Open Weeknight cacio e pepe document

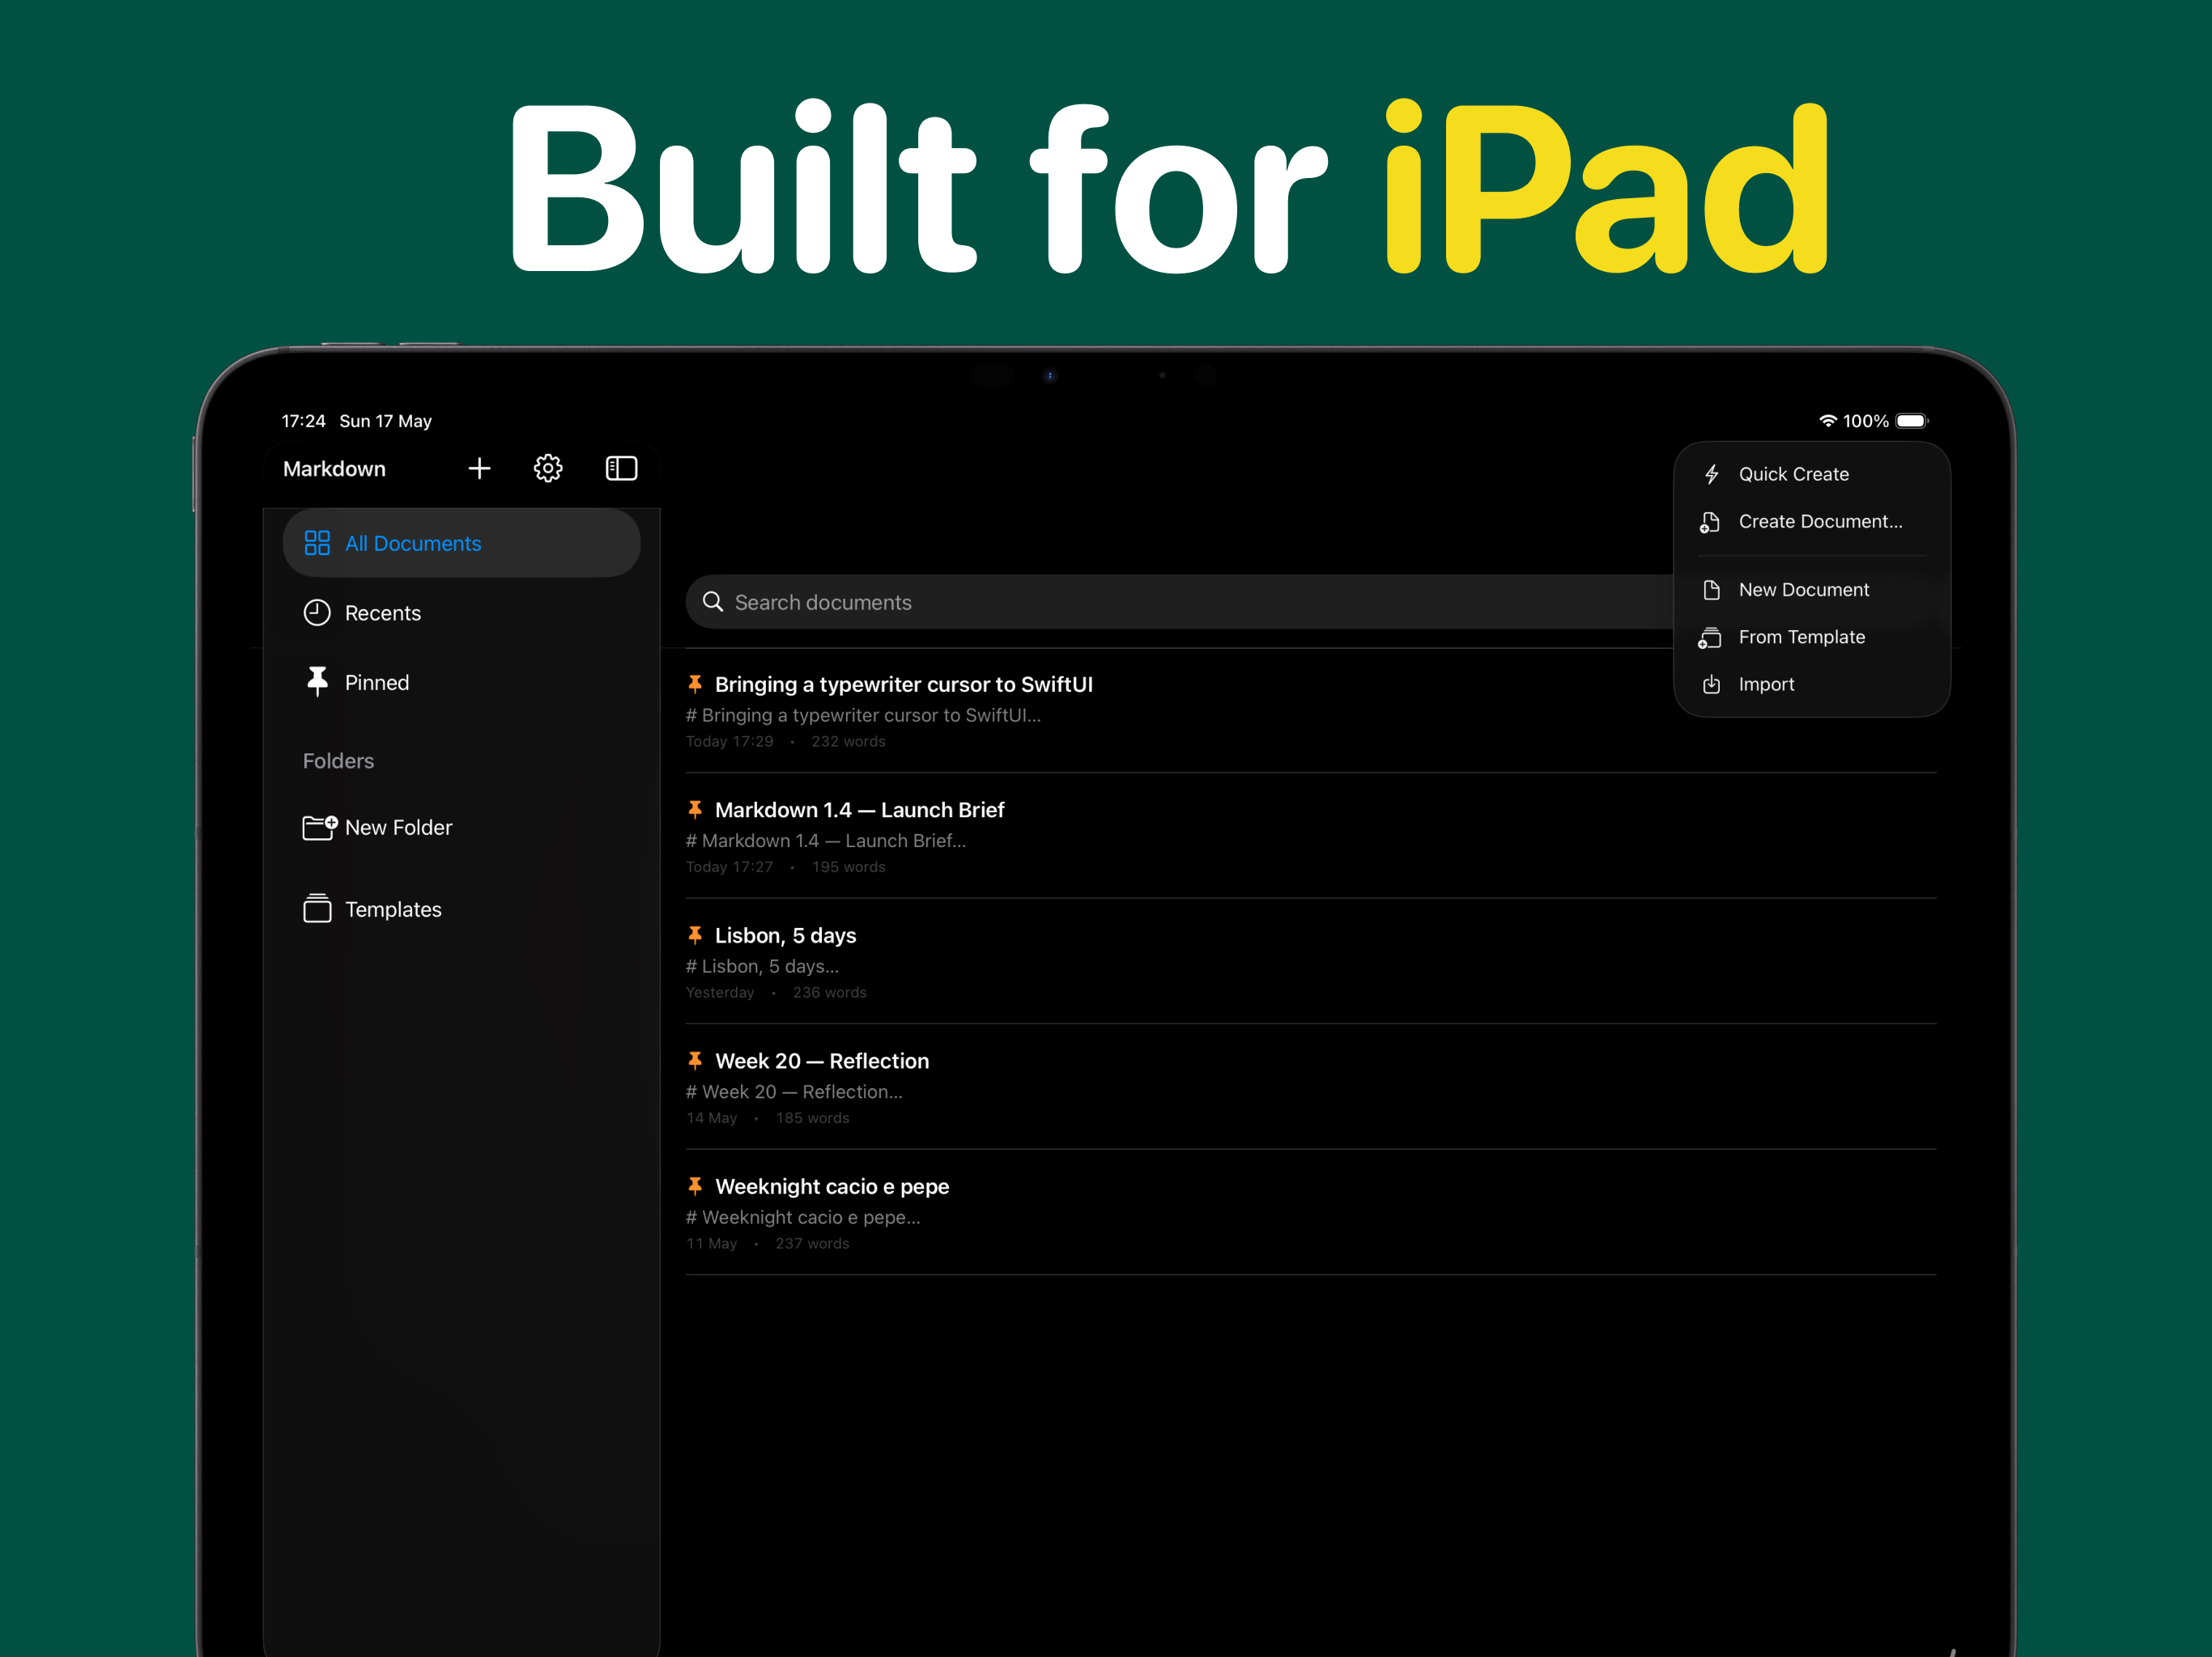click(x=1311, y=1214)
